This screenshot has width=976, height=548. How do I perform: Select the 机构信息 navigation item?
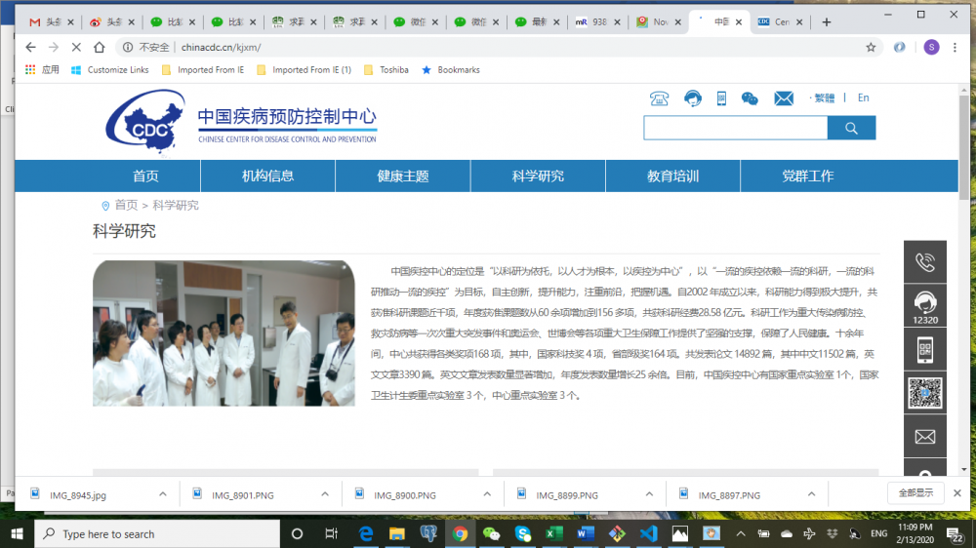point(267,176)
